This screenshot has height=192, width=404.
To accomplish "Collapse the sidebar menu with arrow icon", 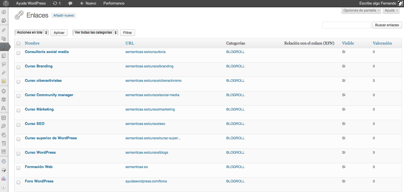I will (x=4, y=187).
